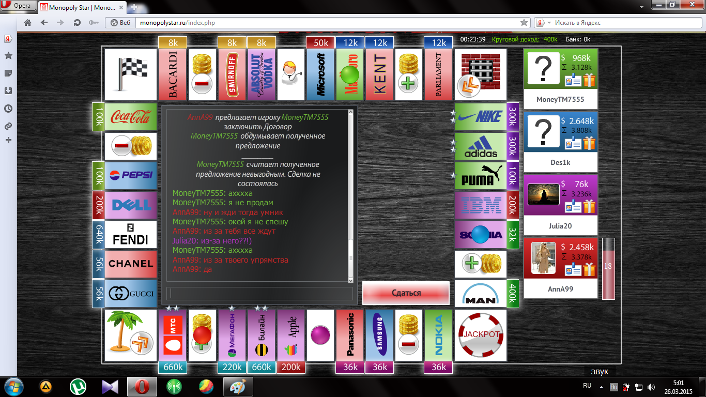Click the Samsung property cell
Screen dimensions: 706x397
pyautogui.click(x=380, y=335)
